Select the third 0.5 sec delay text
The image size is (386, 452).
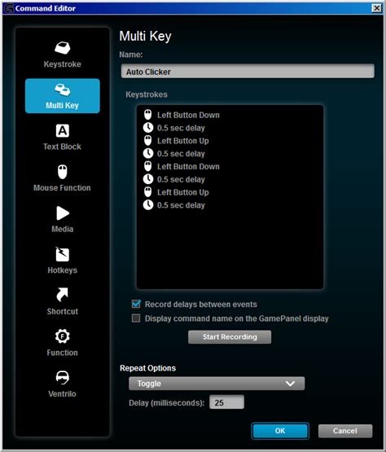coord(181,179)
